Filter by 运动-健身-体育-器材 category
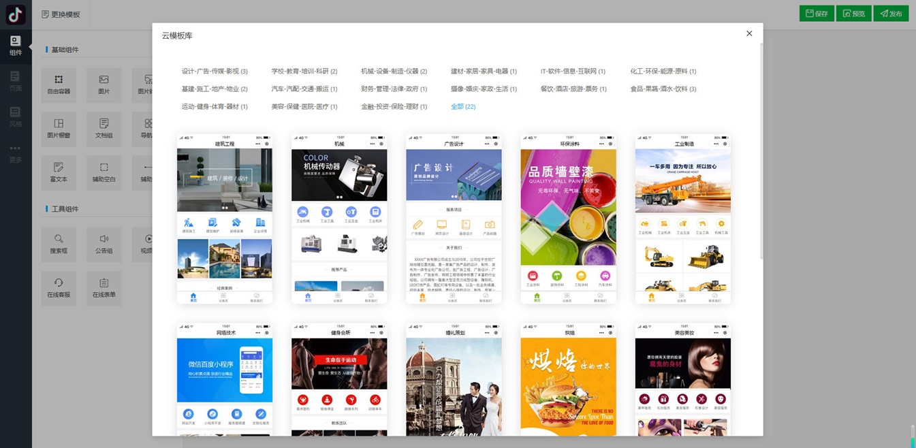 [x=215, y=106]
